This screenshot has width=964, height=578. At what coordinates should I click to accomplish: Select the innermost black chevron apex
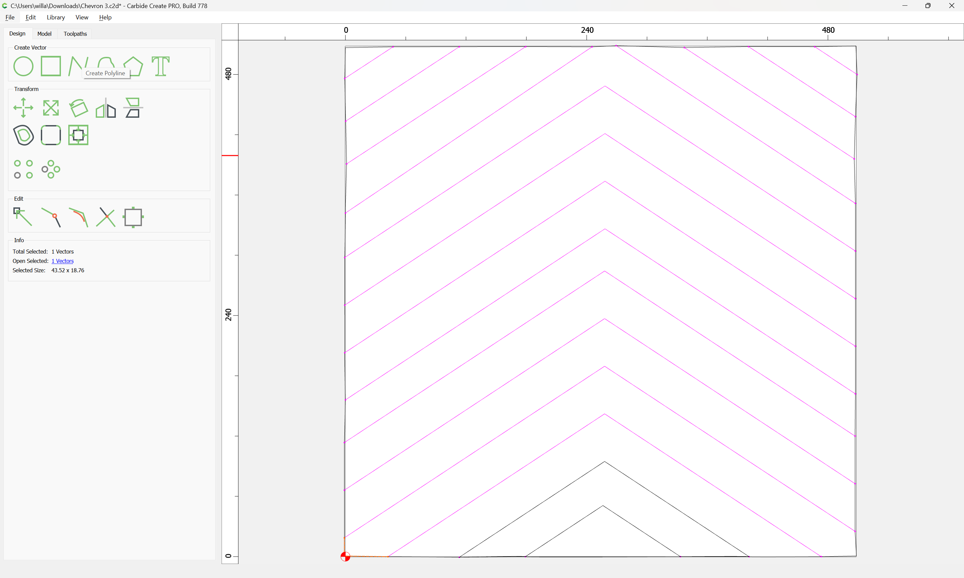pos(603,505)
